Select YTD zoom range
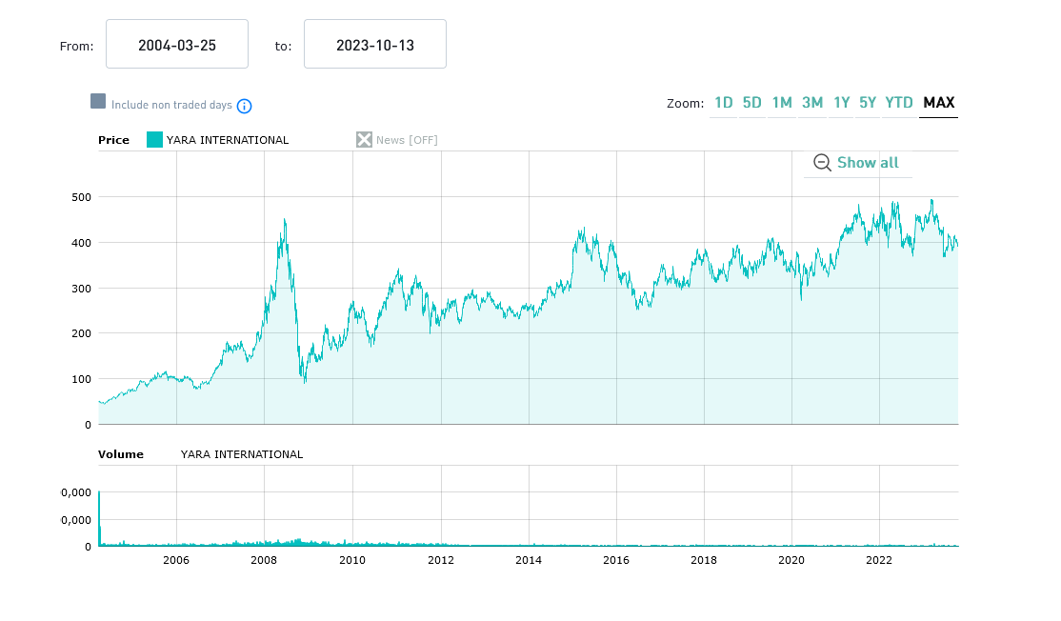Viewport: 1061px width, 621px height. pos(899,103)
